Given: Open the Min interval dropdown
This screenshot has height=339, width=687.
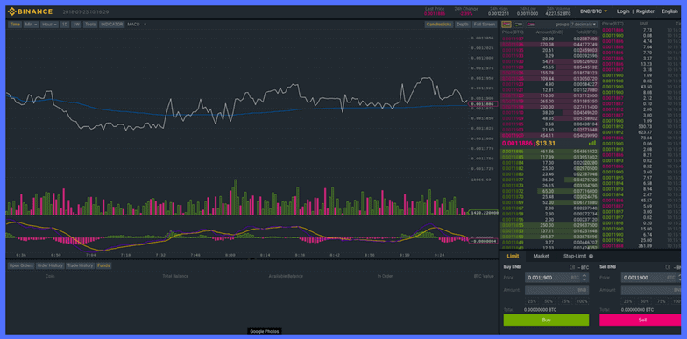Looking at the screenshot, I should click(x=31, y=25).
